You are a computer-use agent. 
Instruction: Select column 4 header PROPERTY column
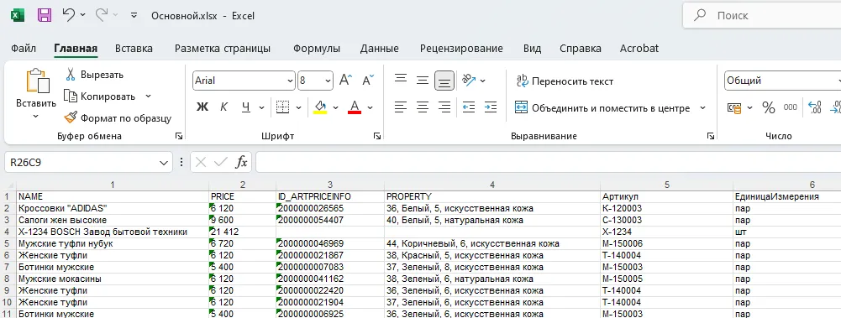[492, 185]
